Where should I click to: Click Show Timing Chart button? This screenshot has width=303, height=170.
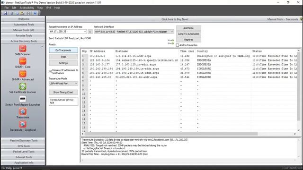63,93
